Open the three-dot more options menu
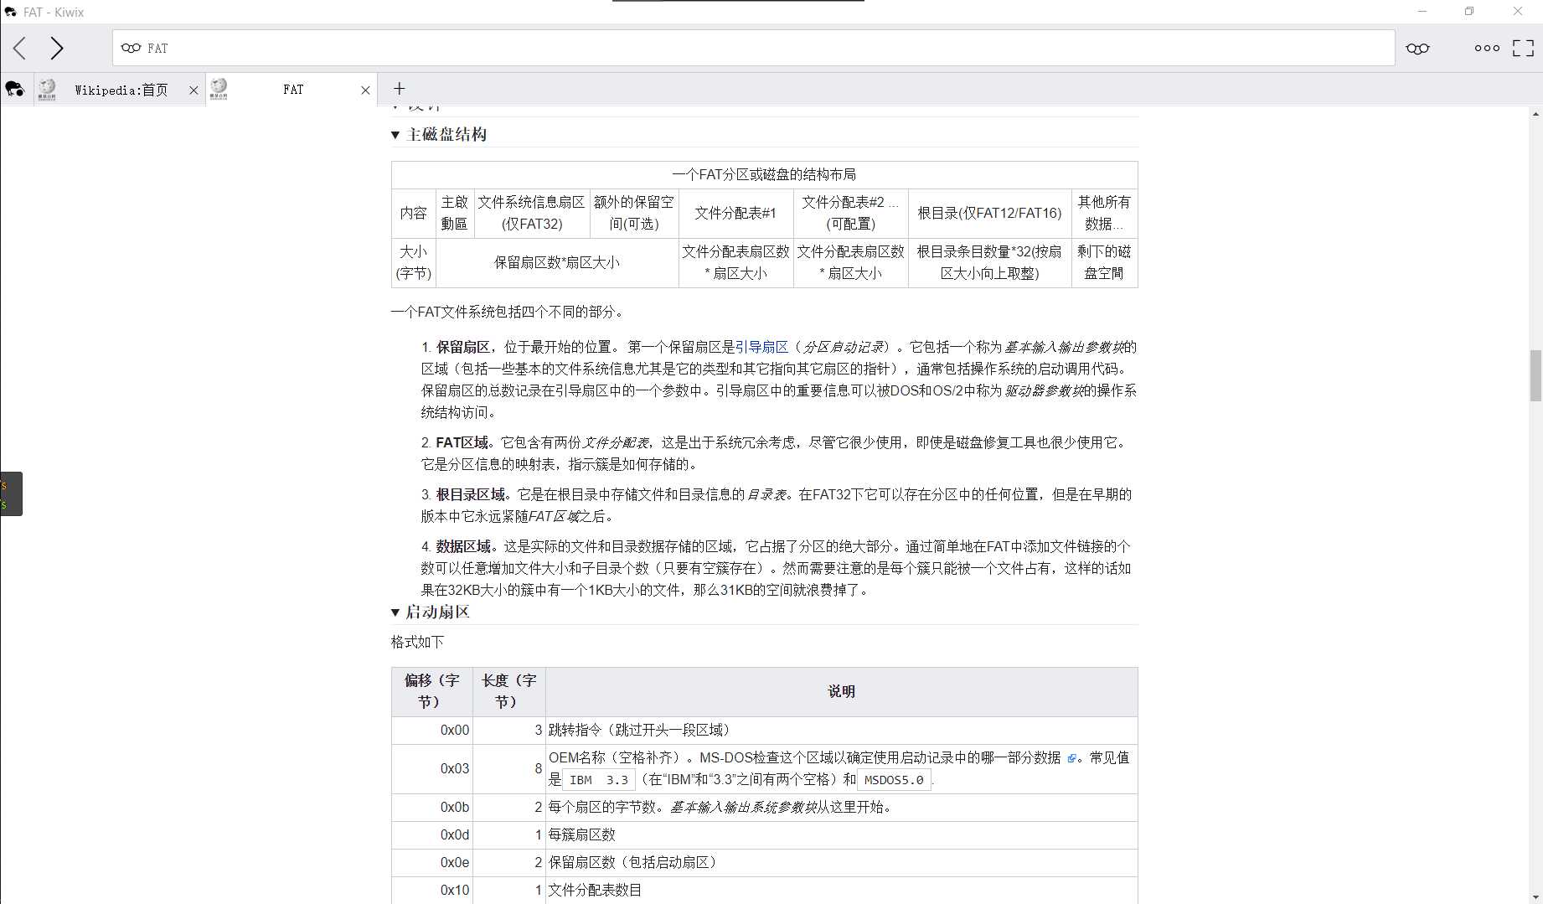 (x=1487, y=48)
